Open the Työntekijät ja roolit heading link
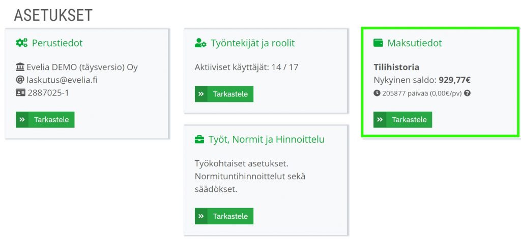Viewport: 521px width, 239px height. [252, 43]
